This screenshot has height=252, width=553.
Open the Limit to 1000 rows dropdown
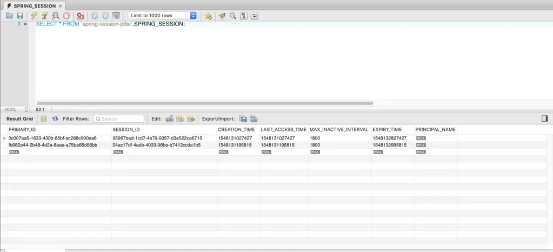(162, 16)
